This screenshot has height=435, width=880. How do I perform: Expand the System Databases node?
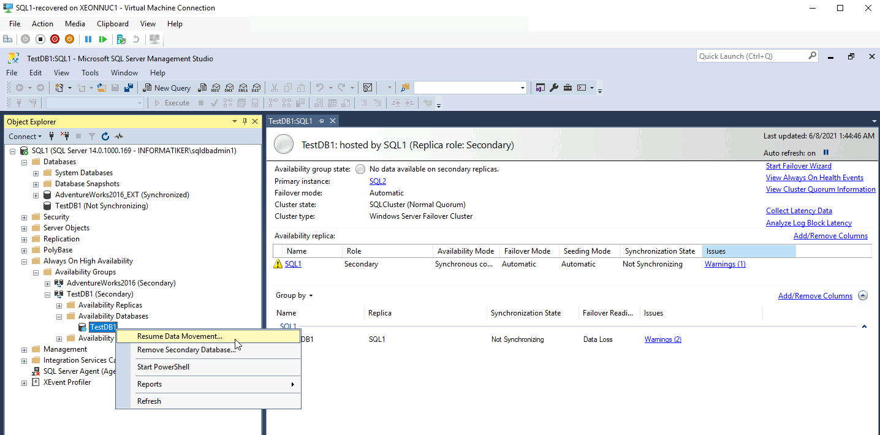[36, 173]
